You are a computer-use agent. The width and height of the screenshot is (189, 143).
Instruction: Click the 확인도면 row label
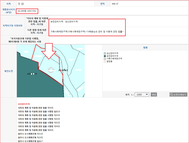pyautogui.click(x=9, y=71)
